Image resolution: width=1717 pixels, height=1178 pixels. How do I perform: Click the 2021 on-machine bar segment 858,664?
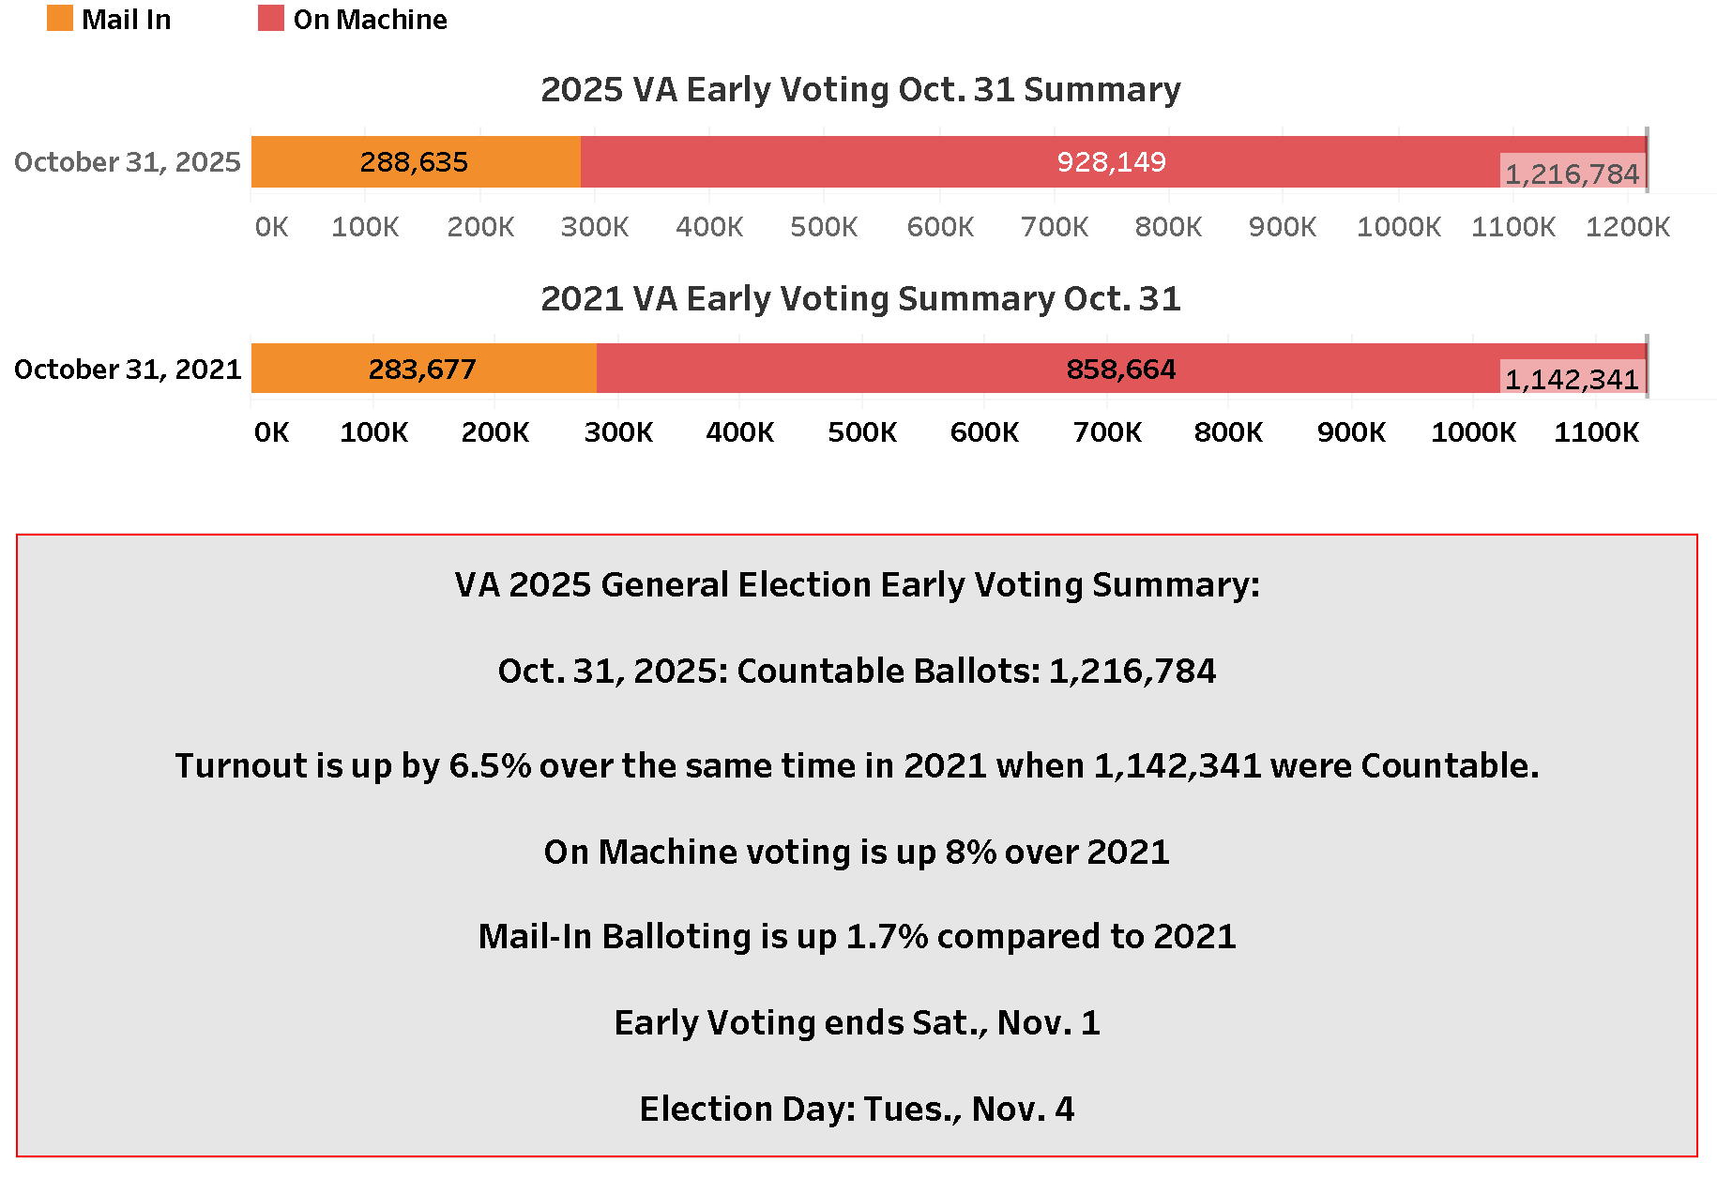tap(1120, 370)
